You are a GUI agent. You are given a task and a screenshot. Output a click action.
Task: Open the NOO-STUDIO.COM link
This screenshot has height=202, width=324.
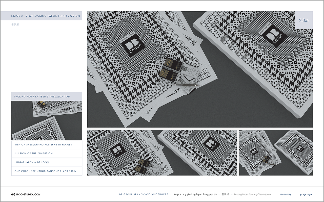(28, 194)
